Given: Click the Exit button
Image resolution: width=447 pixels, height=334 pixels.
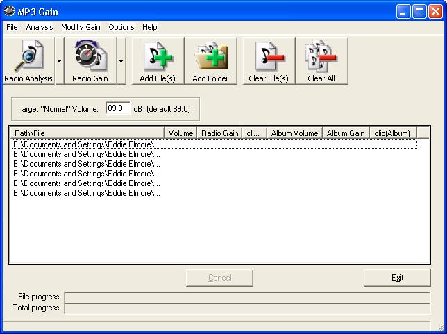Looking at the screenshot, I should coord(397,278).
